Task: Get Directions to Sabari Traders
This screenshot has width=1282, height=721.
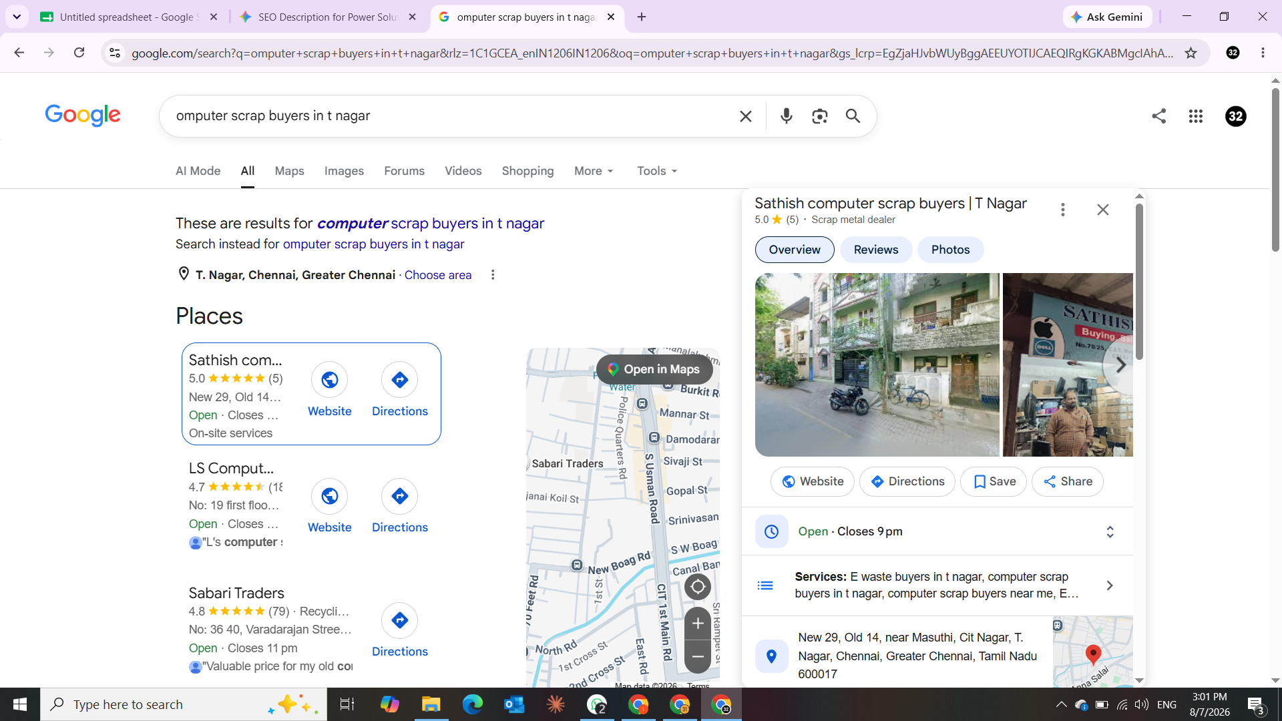Action: (x=399, y=631)
